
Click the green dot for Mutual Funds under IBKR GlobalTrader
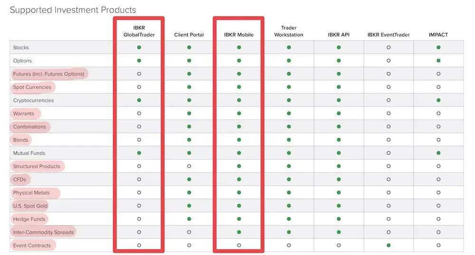(139, 153)
